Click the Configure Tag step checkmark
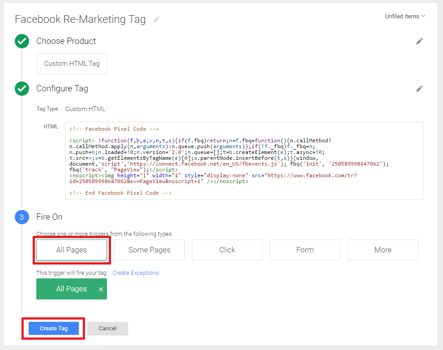443x350 pixels. tap(22, 89)
